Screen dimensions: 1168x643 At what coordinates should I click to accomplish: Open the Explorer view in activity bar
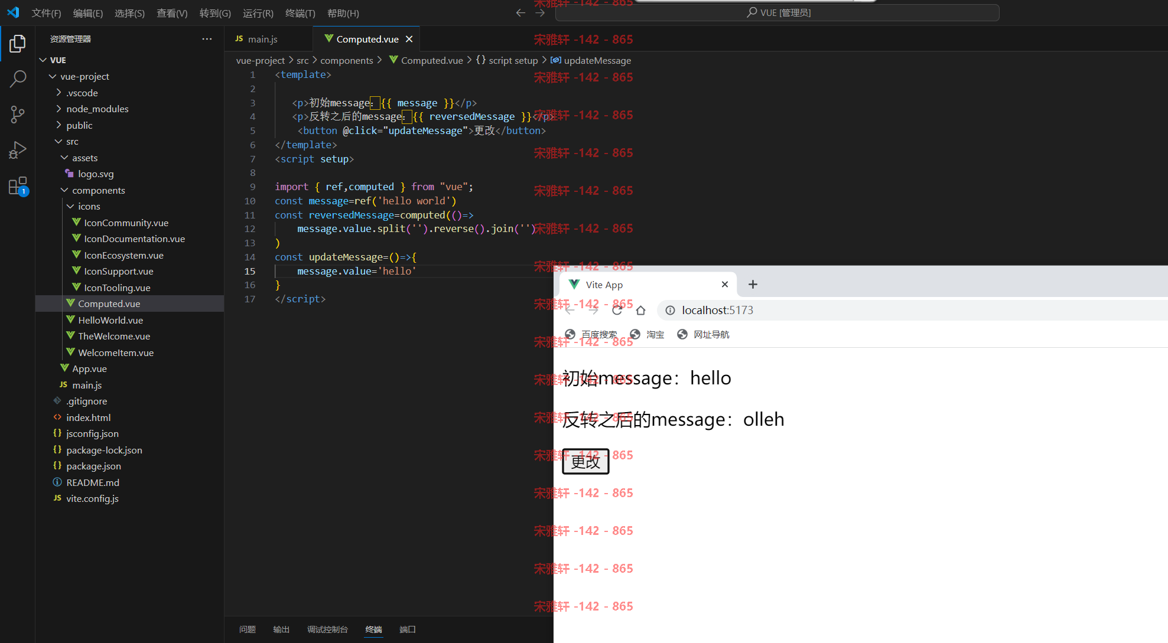18,44
